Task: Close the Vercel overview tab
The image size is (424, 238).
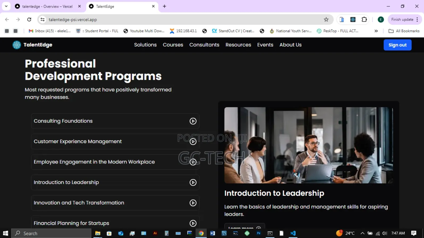Action: (79, 6)
